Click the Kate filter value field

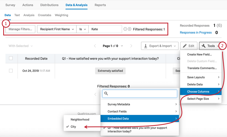pos(105,29)
